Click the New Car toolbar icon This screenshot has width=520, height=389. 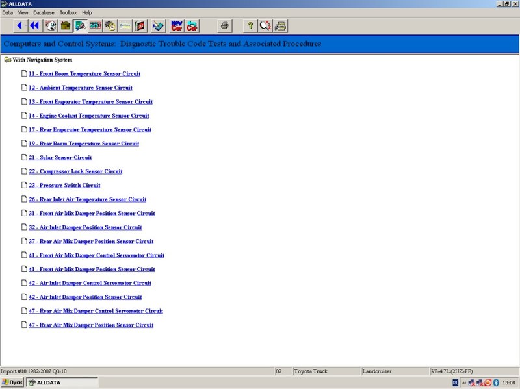(x=177, y=26)
